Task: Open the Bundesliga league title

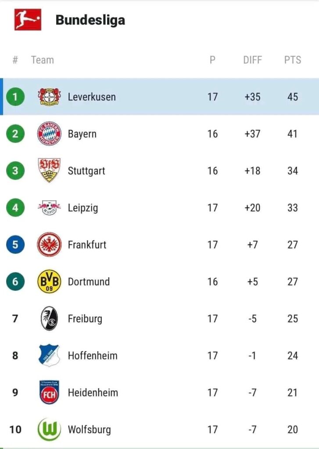Action: point(90,20)
